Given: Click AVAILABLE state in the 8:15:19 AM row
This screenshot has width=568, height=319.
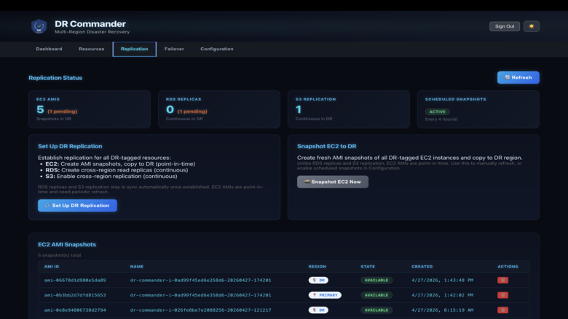Looking at the screenshot, I should [376, 310].
